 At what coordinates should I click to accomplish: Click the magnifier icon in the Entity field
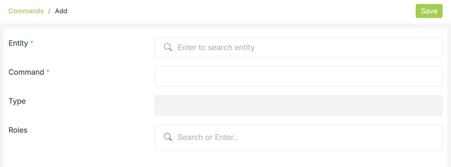[x=168, y=48]
